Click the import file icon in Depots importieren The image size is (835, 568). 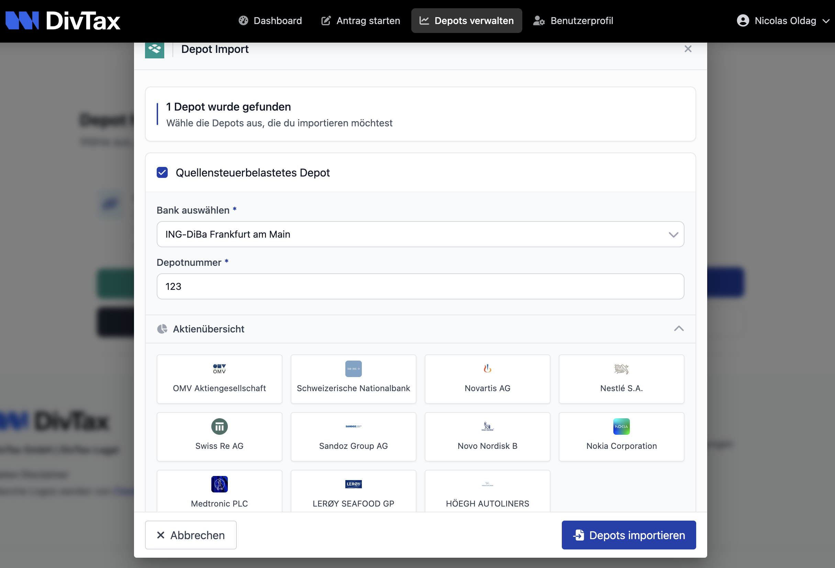pos(579,535)
